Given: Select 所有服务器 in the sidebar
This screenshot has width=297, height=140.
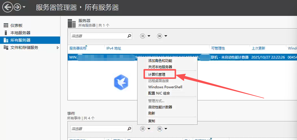Looking at the screenshot, I should (20, 40).
